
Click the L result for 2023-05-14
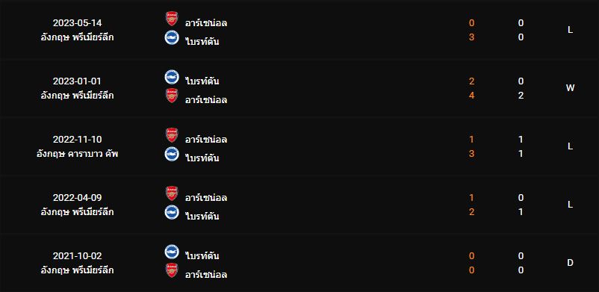570,30
